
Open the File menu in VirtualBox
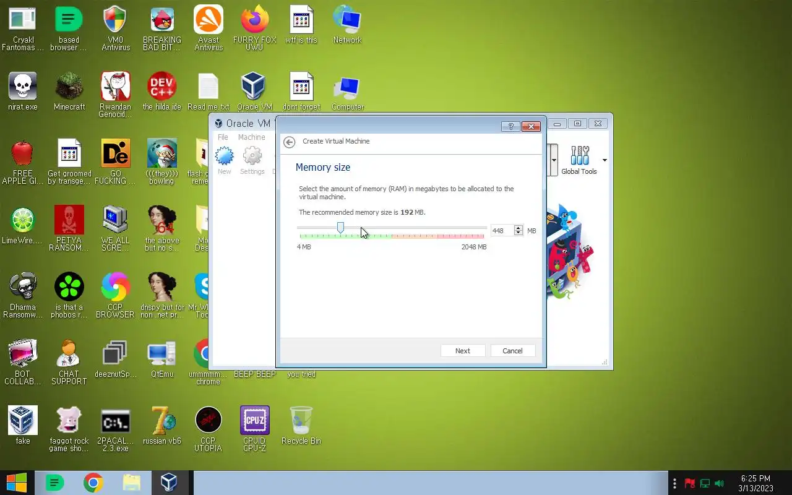coord(223,137)
